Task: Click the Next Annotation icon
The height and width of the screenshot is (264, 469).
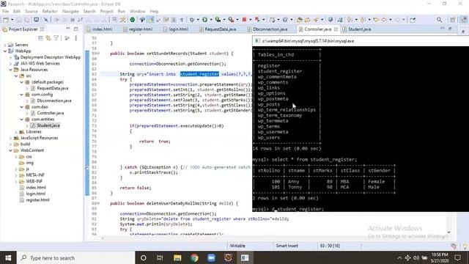Action: tap(350, 20)
